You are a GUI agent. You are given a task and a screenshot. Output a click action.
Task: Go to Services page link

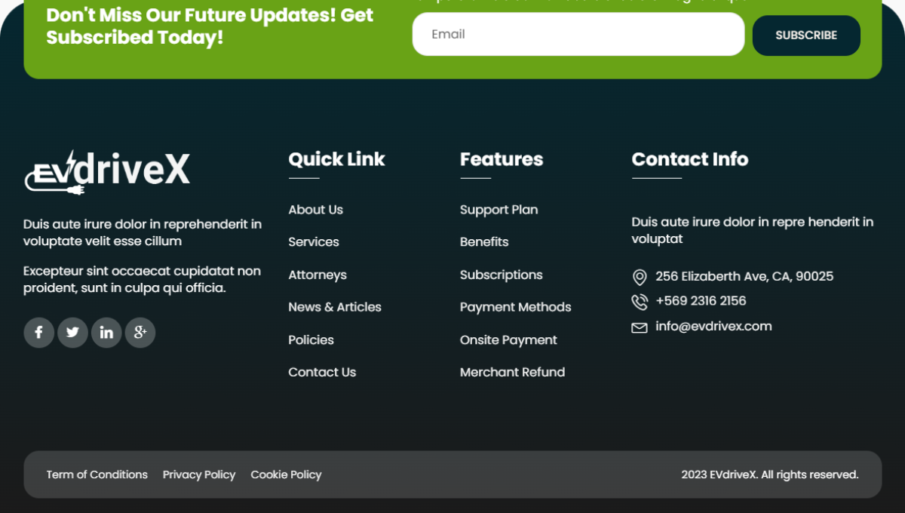click(314, 242)
